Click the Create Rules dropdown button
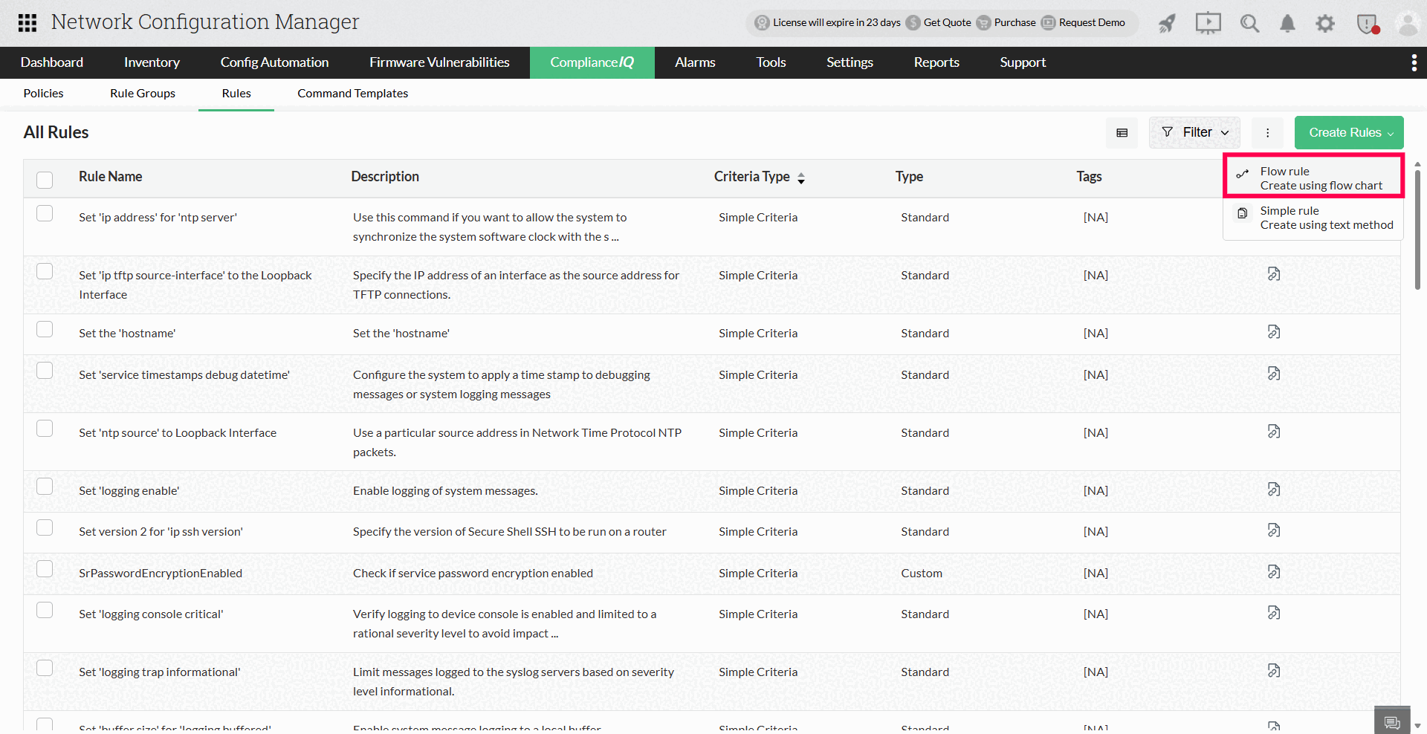 pos(1349,132)
